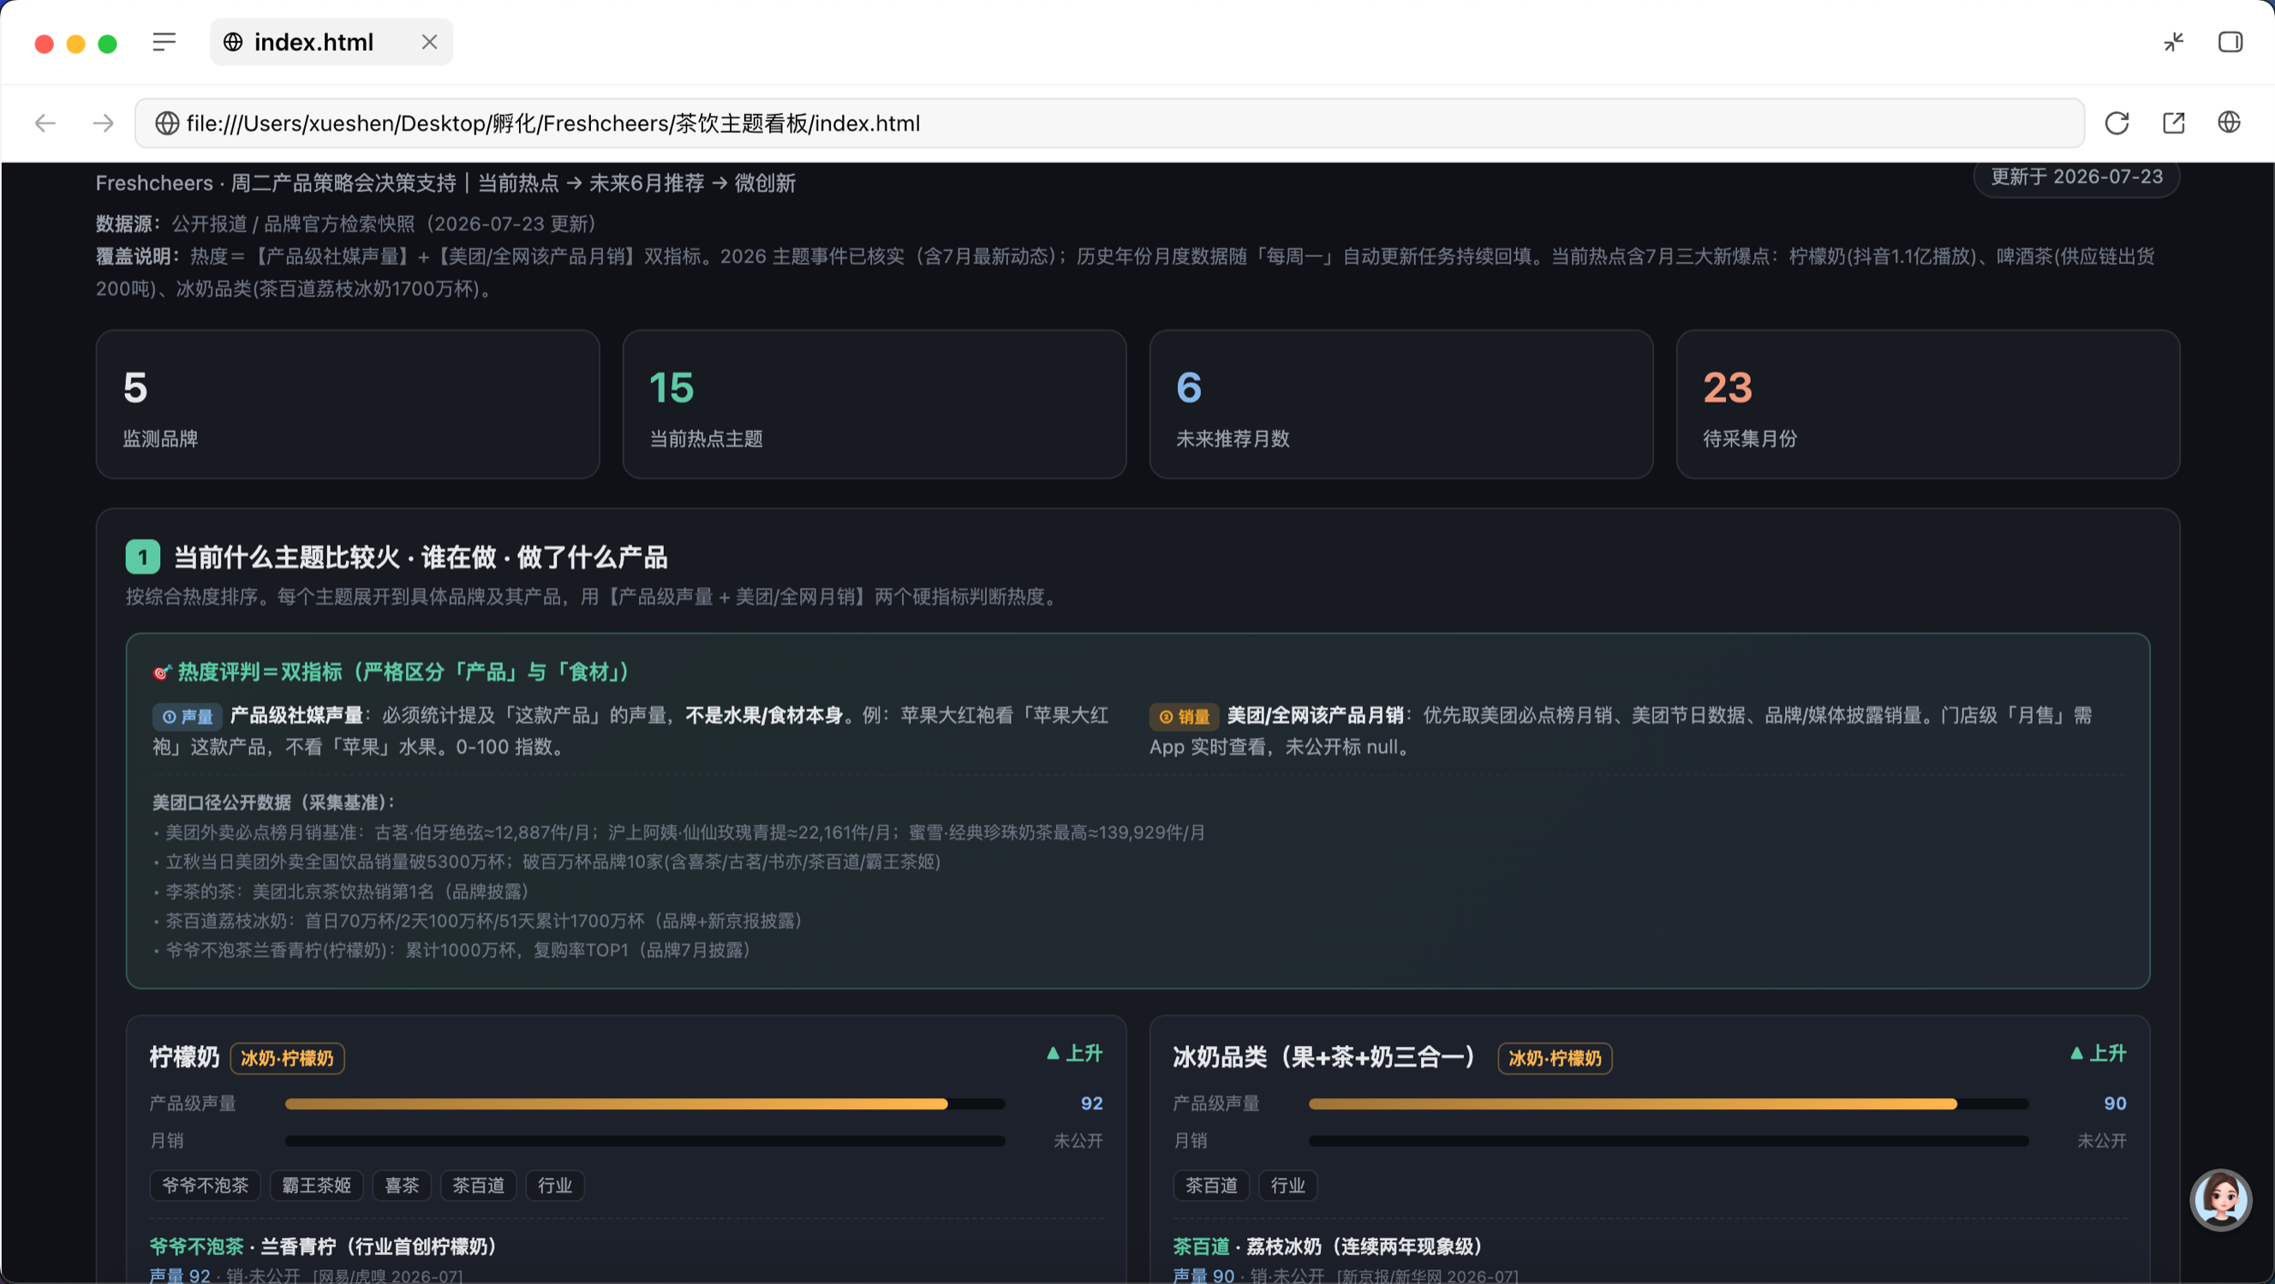Click the 冰奶品类（果+茶+奶三合一） card title

click(1325, 1057)
